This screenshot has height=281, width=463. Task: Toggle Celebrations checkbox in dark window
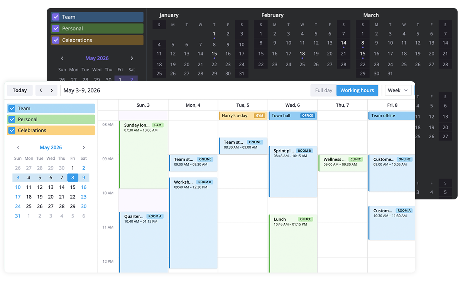[x=56, y=40]
